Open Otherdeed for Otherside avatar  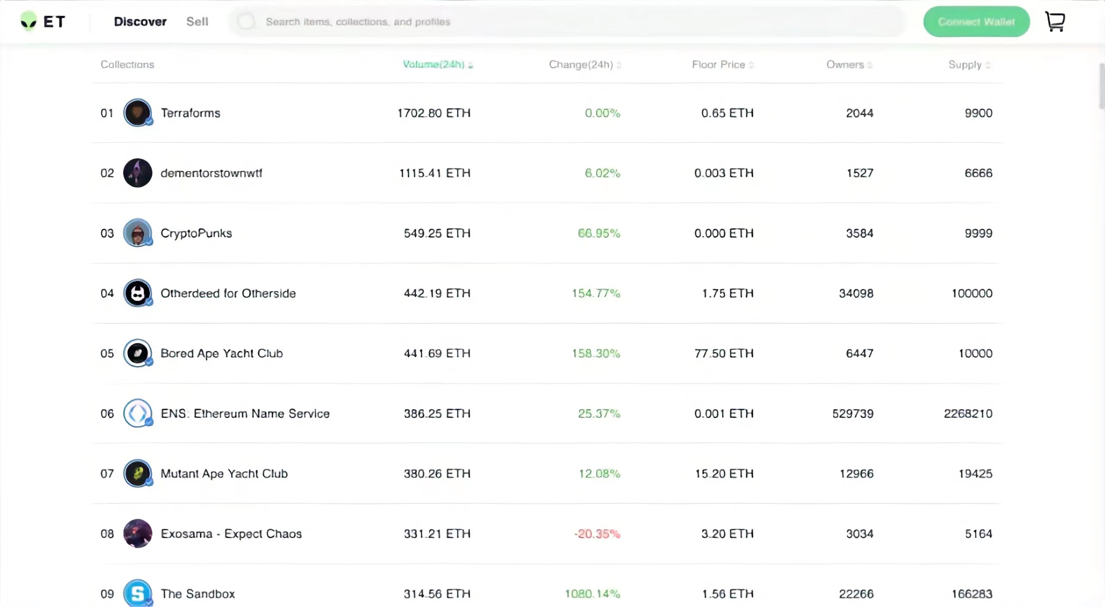[x=138, y=293]
